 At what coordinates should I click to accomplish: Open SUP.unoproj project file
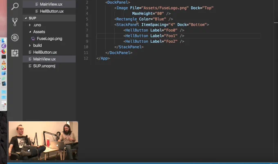pyautogui.click(x=49, y=66)
